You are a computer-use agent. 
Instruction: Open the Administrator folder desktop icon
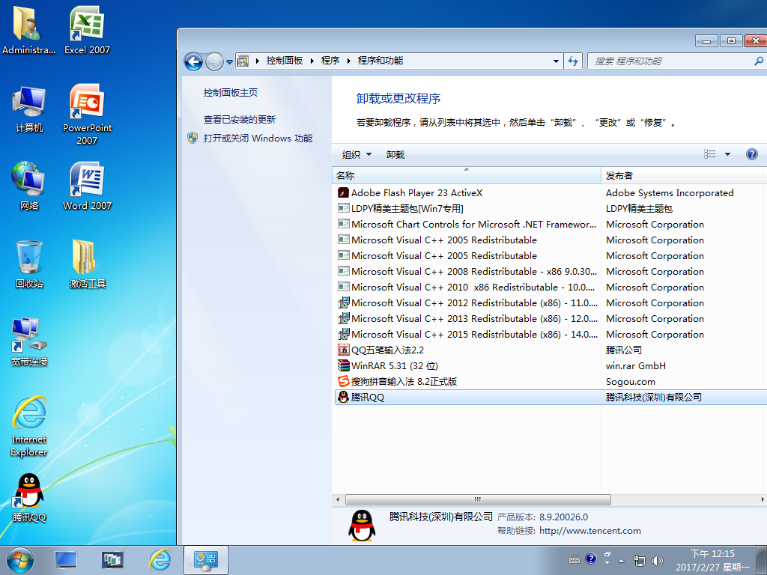pyautogui.click(x=28, y=30)
